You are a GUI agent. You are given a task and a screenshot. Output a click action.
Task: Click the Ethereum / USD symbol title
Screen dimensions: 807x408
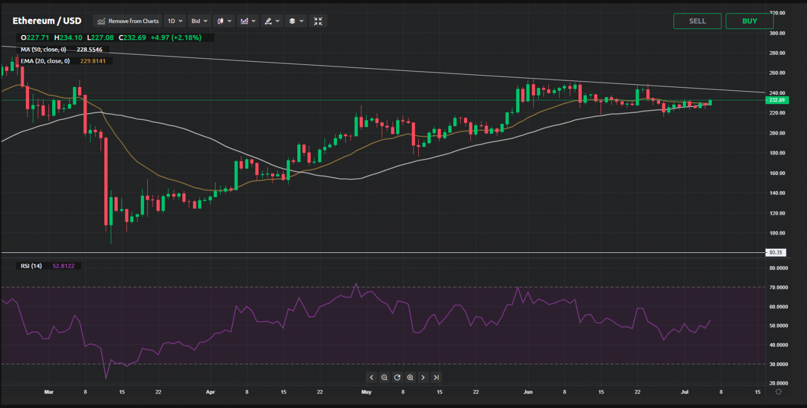pyautogui.click(x=47, y=21)
